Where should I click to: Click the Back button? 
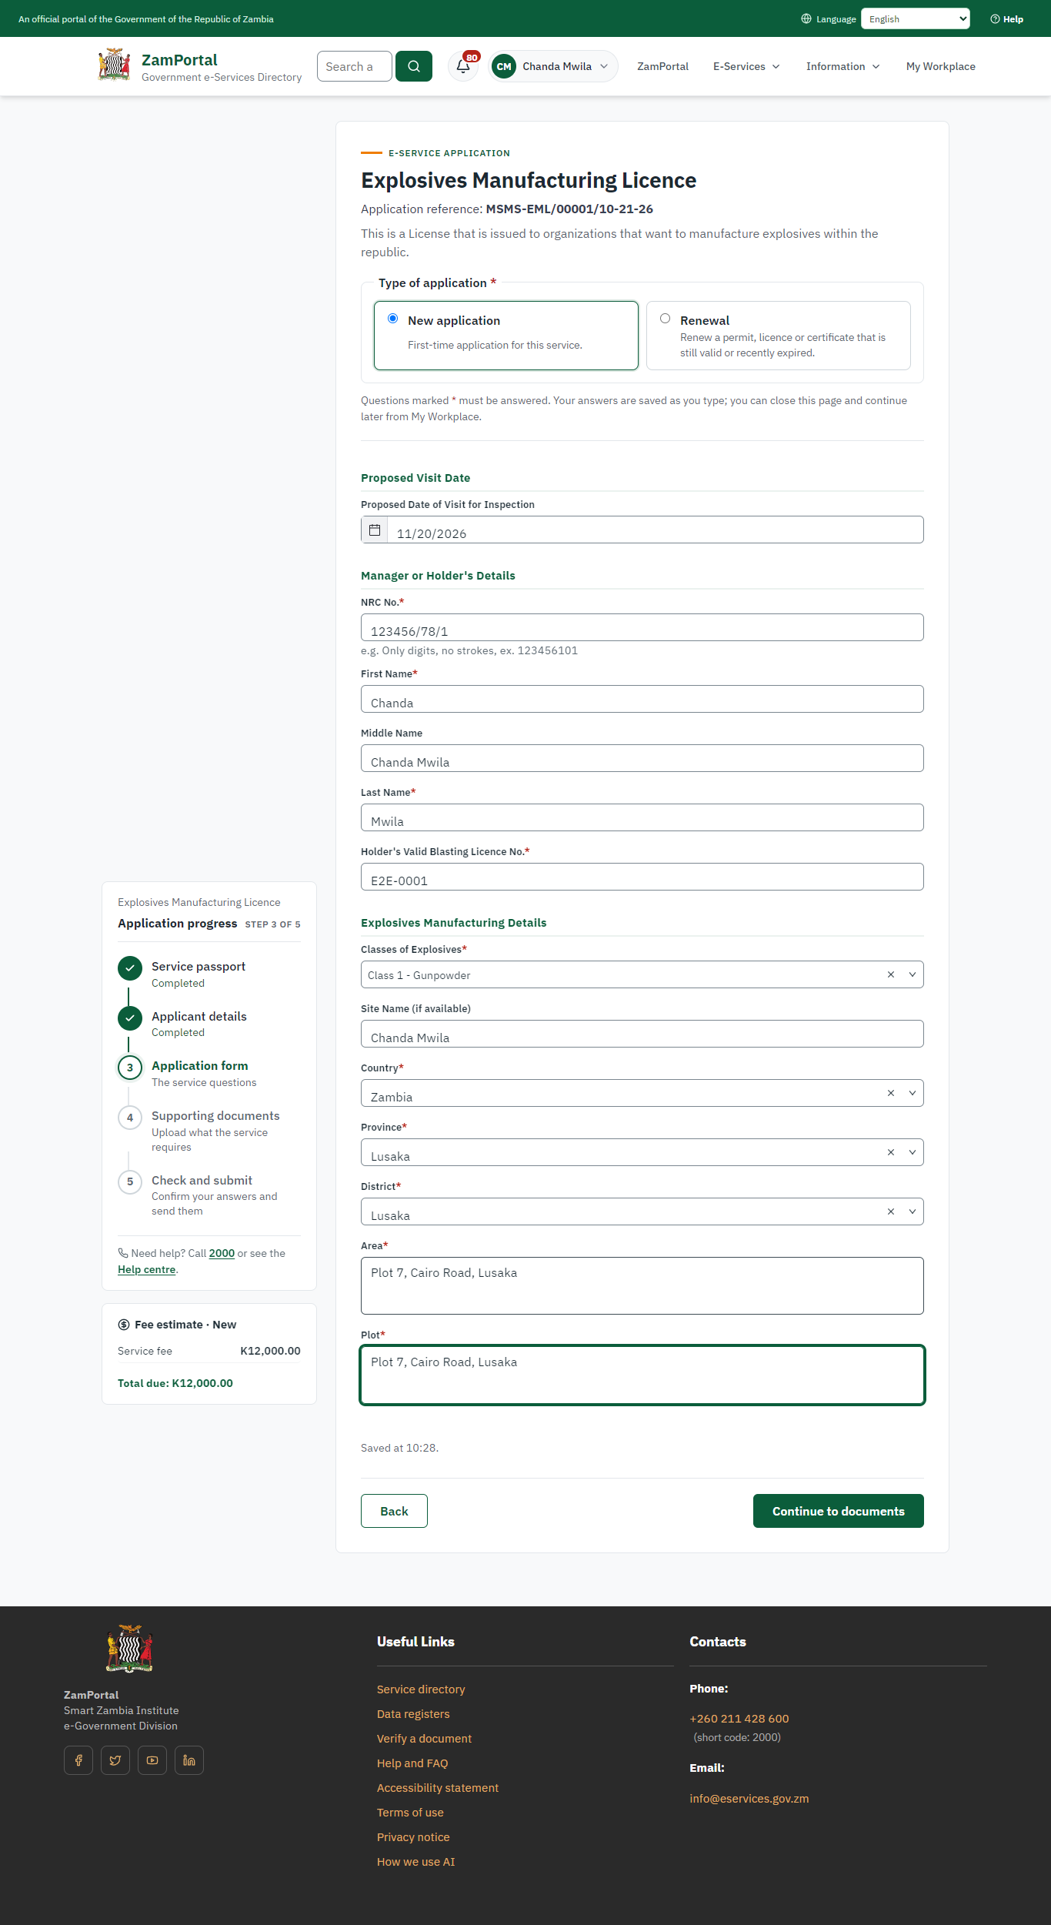(394, 1511)
